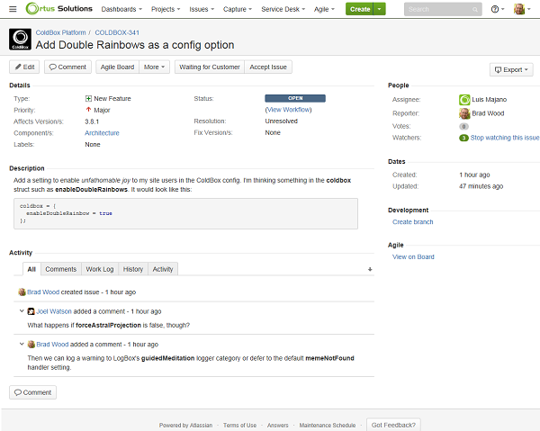
Task: Collapse Brad Wood's comment
Action: tap(22, 345)
